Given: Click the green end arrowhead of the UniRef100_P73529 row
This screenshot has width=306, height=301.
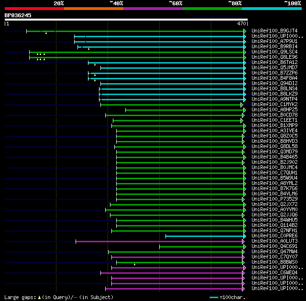Looking at the screenshot, I should [243, 199].
